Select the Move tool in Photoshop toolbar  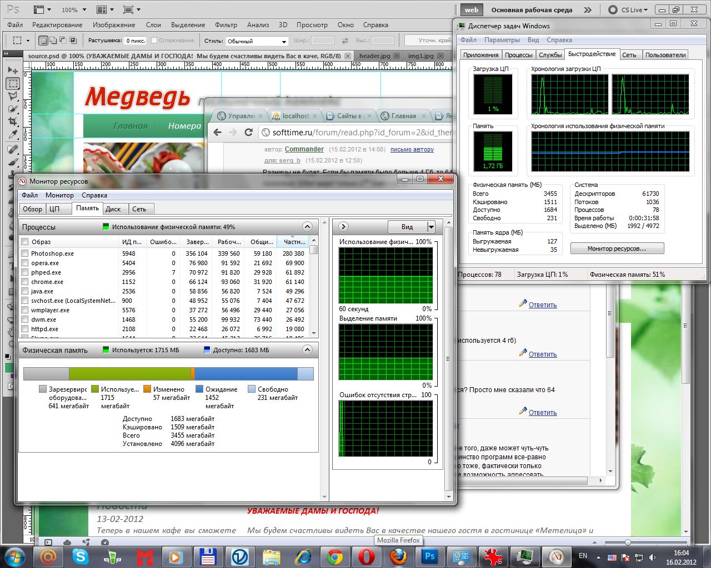[12, 70]
